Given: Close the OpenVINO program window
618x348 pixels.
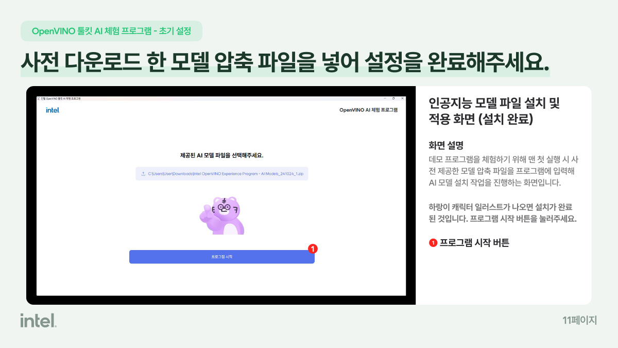Looking at the screenshot, I should tap(402, 98).
